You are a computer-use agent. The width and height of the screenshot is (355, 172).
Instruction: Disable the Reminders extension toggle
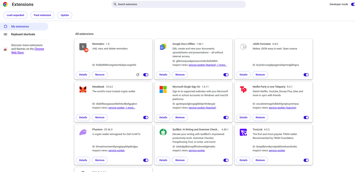[146, 75]
